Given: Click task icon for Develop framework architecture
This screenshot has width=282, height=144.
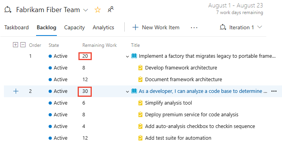Looking at the screenshot, I should pos(140,68).
